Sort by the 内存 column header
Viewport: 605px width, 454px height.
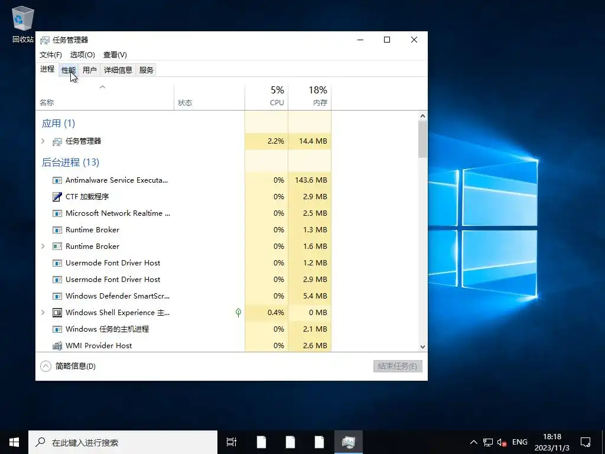click(310, 98)
